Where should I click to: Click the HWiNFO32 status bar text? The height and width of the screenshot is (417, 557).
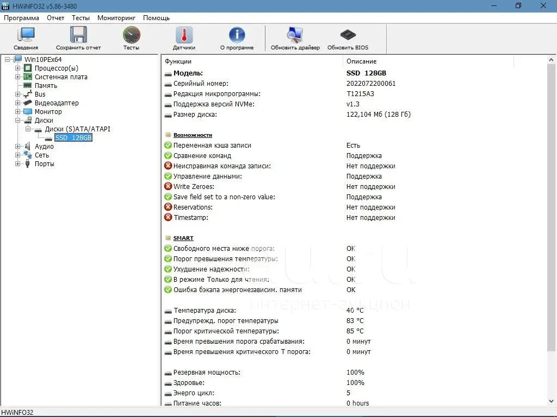click(x=17, y=413)
